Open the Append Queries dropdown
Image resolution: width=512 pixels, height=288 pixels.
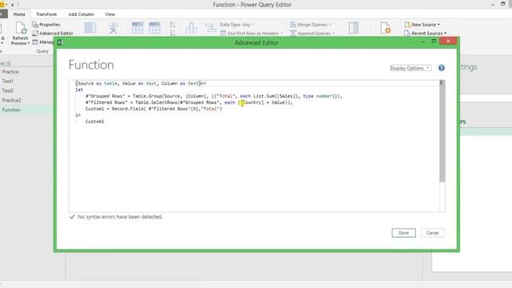312,34
